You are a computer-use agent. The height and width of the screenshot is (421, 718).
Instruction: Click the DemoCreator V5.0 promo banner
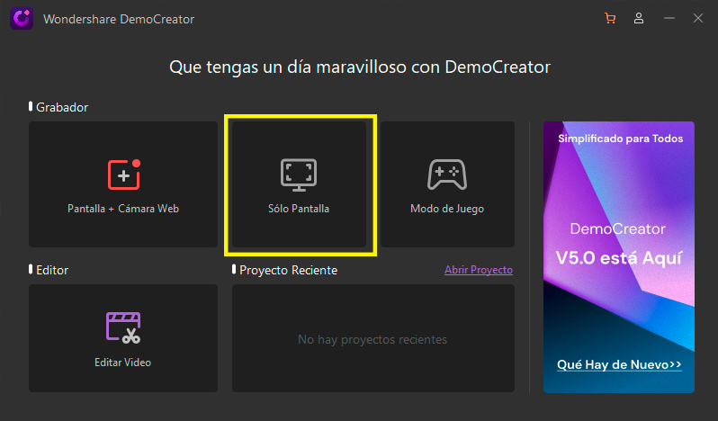click(618, 243)
